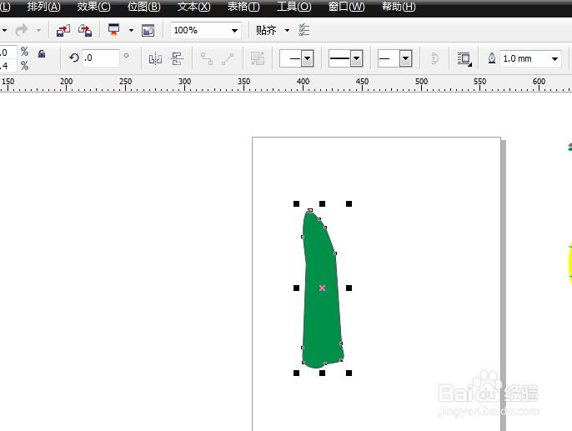The height and width of the screenshot is (431, 572).
Task: Click the Import icon
Action: click(63, 30)
